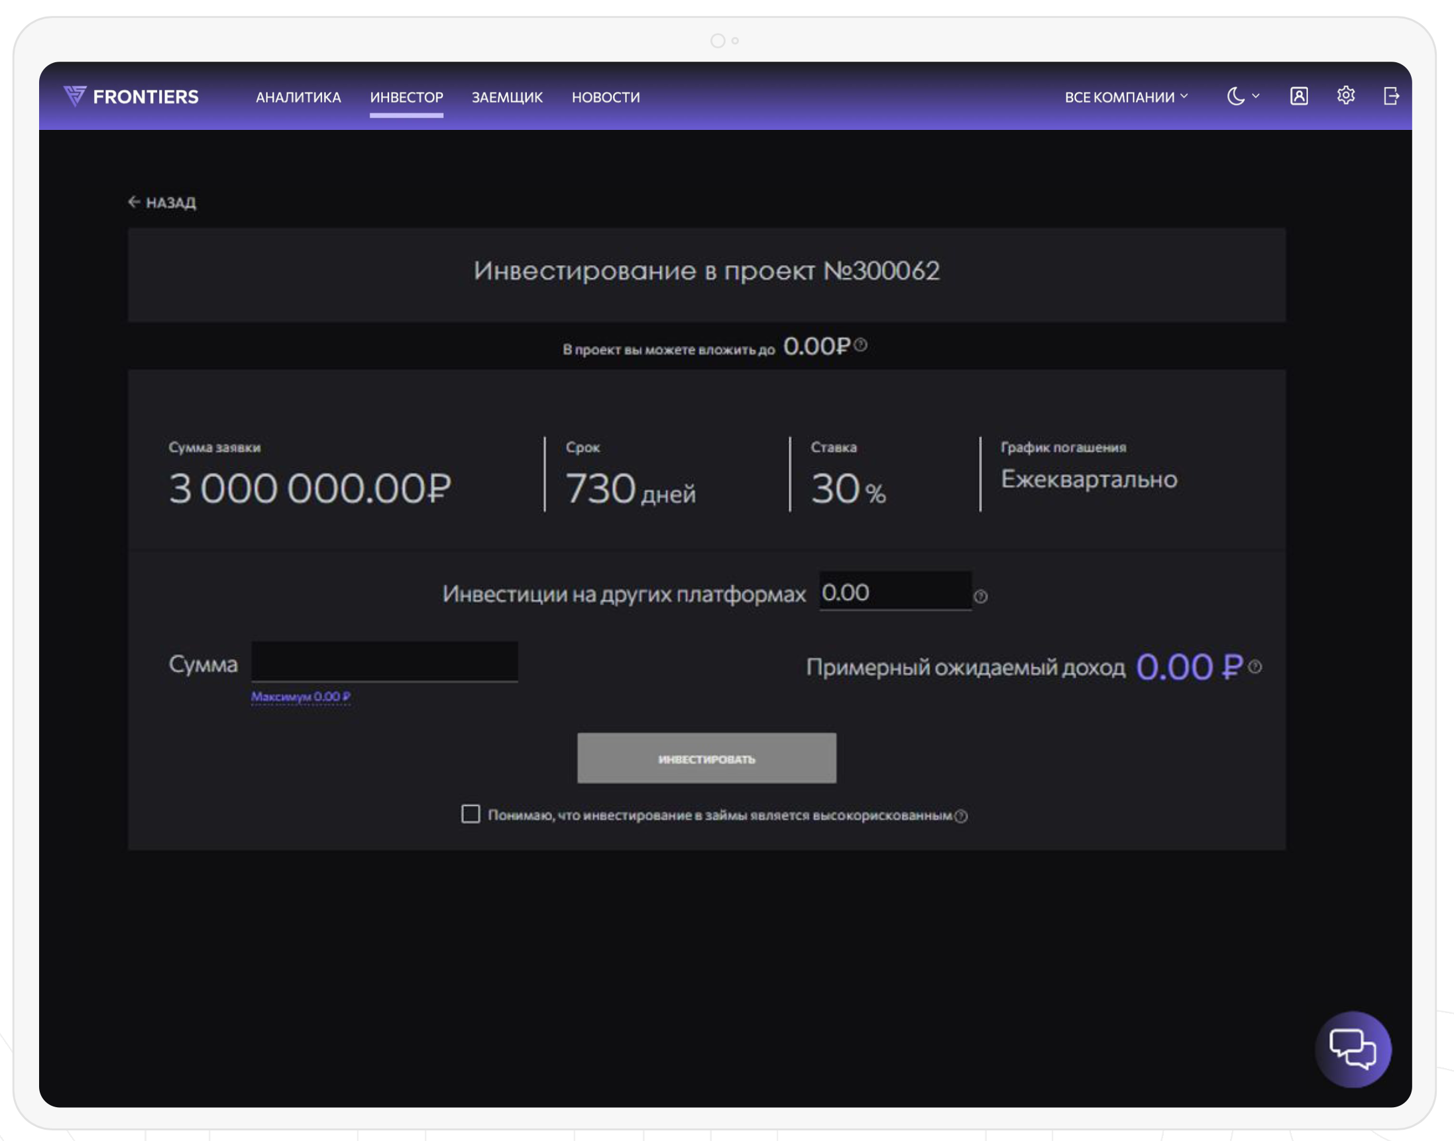Click the help icon beside expected income
This screenshot has height=1141, width=1454.
1256,666
